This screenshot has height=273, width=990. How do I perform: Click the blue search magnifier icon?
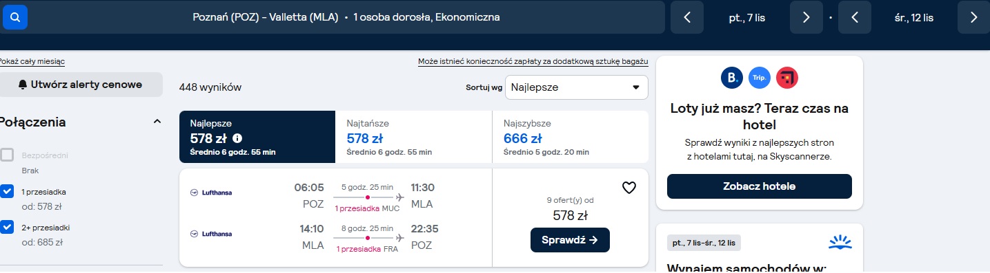pyautogui.click(x=15, y=17)
